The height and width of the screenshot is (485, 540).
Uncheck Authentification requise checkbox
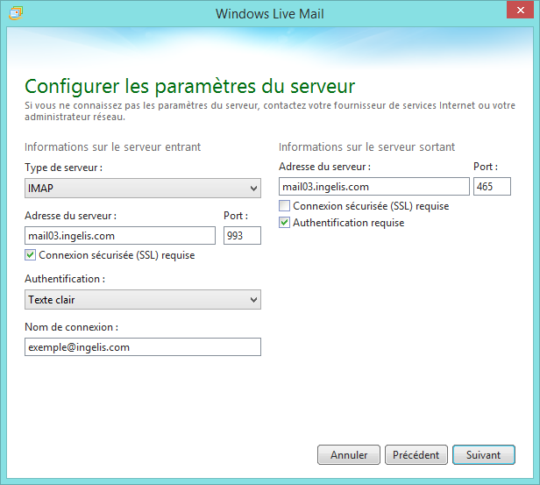284,223
